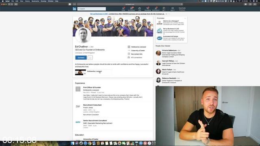Open the Safari menu in macOS menu bar
The image size is (260, 146).
tap(7, 1)
